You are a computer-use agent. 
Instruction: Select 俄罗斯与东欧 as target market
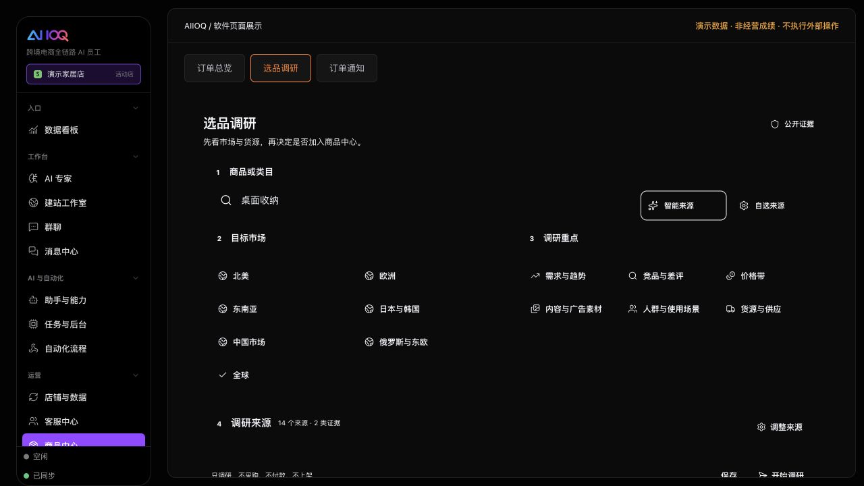pos(396,342)
